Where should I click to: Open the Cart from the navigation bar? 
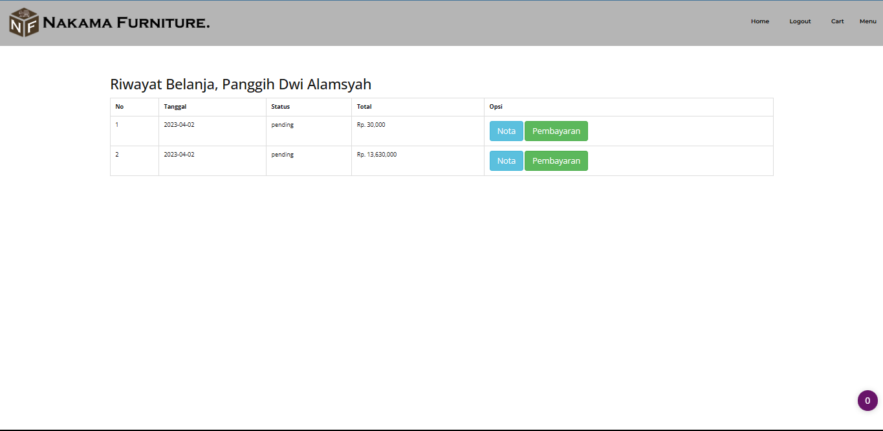(x=837, y=21)
